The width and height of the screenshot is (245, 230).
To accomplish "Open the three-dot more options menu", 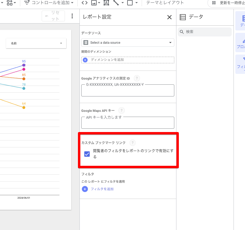I will pos(72,16).
